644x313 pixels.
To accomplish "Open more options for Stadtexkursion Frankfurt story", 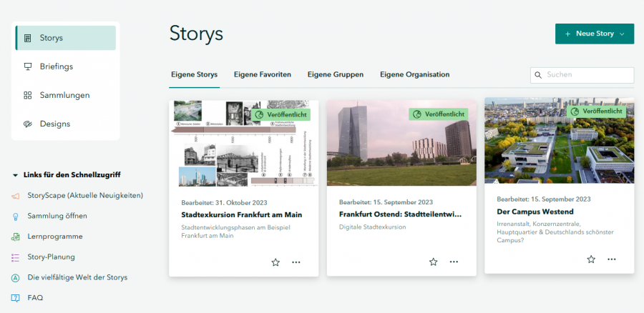I will 296,262.
